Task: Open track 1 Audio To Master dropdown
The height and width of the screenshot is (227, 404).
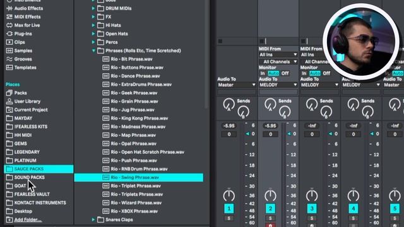Action: (237, 84)
